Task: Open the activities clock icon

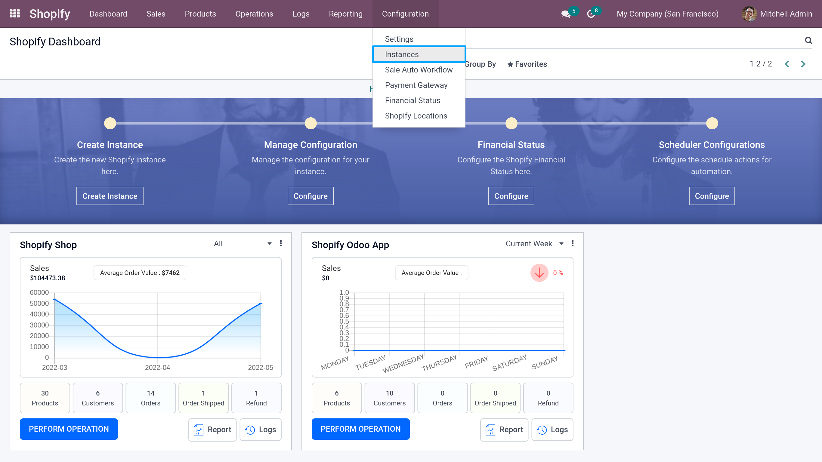Action: [x=591, y=14]
